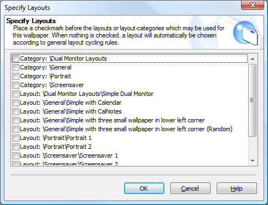Toggle the Screensaver category checkbox

15,85
